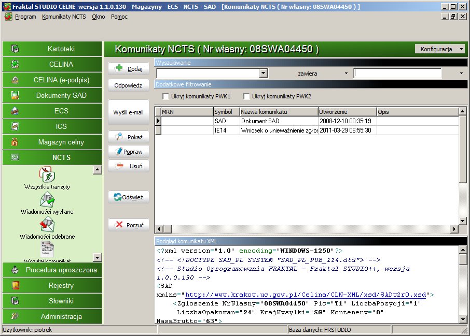
Task: Click the Odpowiedz button
Action: pos(129,85)
